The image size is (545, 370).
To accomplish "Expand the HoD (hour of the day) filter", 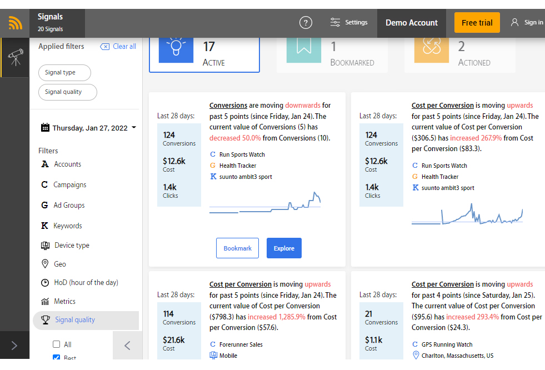I will pos(86,282).
